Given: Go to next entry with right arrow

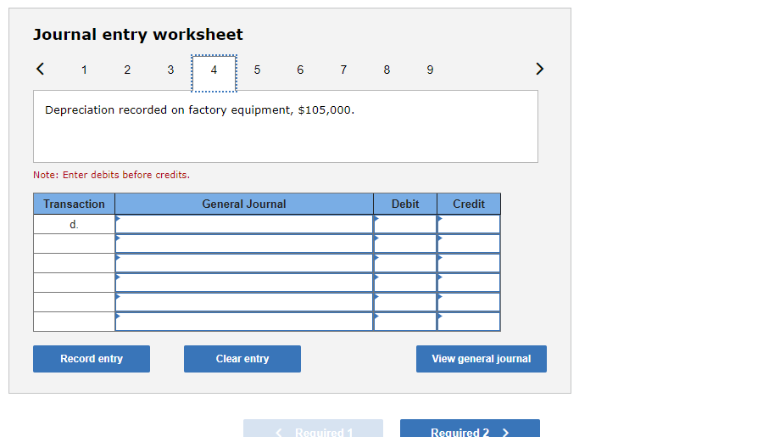Looking at the screenshot, I should [539, 69].
